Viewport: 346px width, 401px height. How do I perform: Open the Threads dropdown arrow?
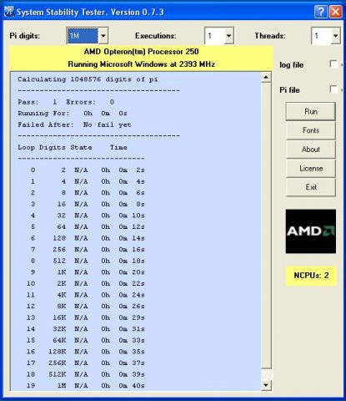[x=335, y=36]
